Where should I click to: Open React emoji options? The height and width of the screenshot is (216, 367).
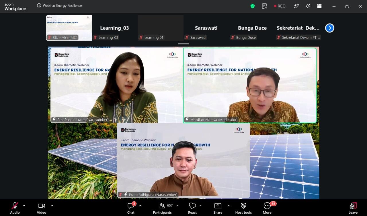(x=192, y=208)
